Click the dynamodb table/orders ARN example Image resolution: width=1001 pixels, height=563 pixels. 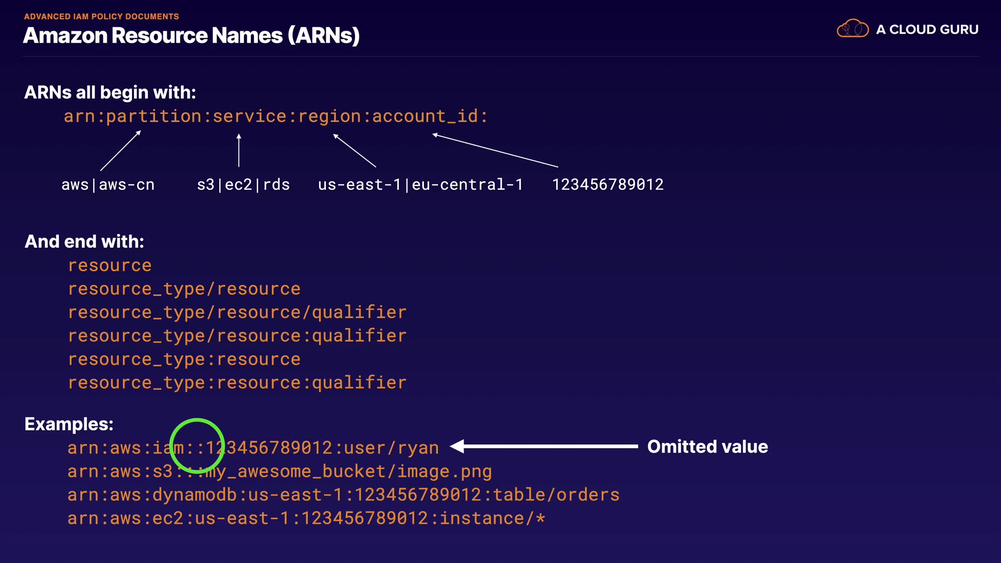click(343, 495)
